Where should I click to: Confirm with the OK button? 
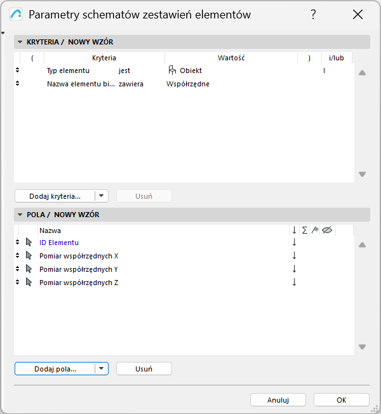(x=342, y=400)
